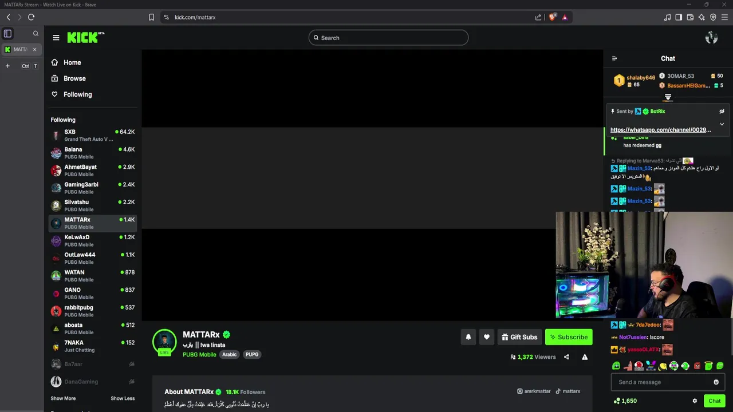Screen dimensions: 733x412
Task: Open the user profile avatar menu
Action: point(711,38)
